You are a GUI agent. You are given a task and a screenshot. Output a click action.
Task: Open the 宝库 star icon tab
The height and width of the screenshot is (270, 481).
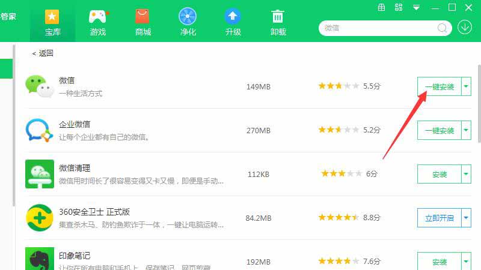pyautogui.click(x=52, y=22)
